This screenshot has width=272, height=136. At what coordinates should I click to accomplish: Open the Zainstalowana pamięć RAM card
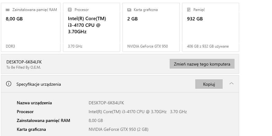click(x=31, y=27)
